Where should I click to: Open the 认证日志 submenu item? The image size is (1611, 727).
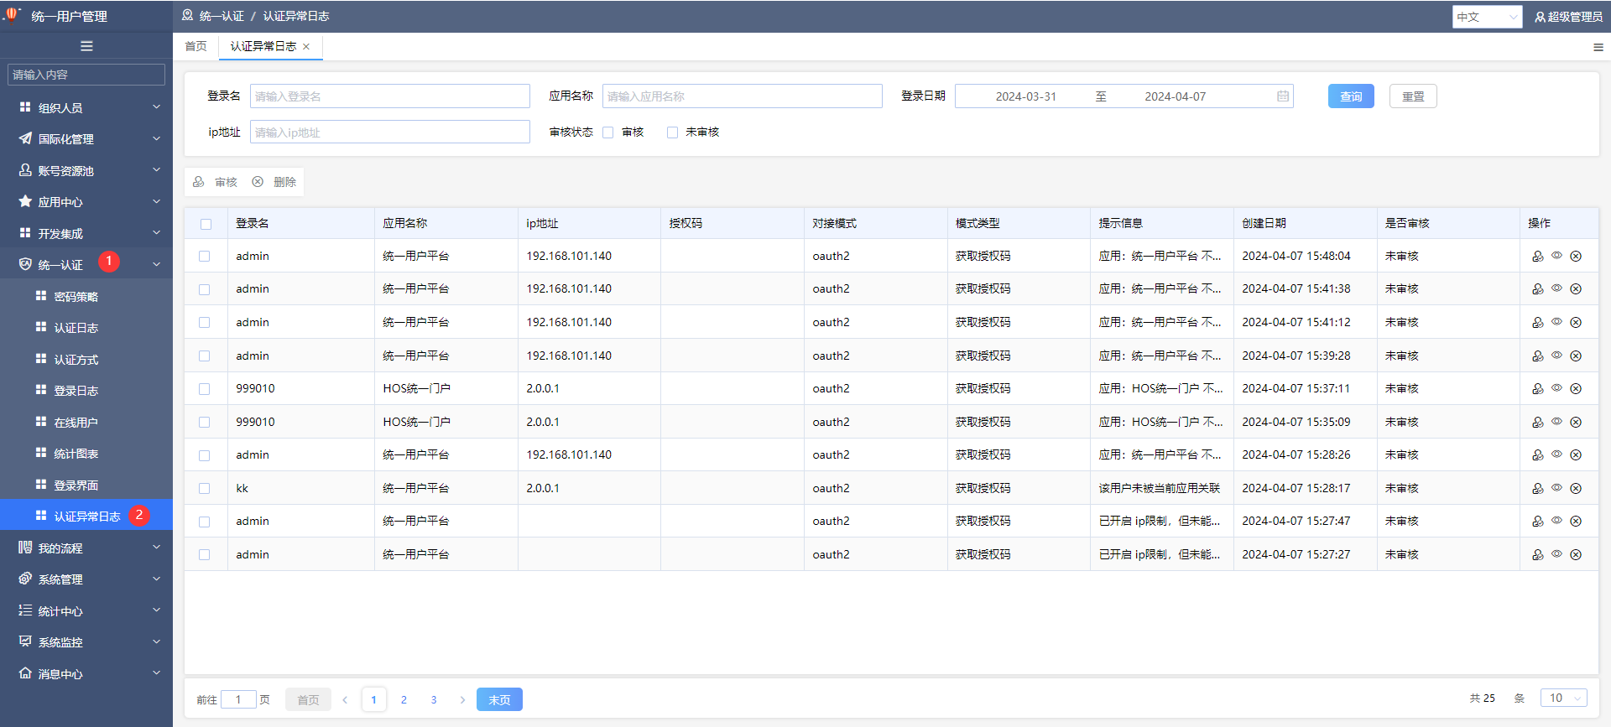point(86,327)
